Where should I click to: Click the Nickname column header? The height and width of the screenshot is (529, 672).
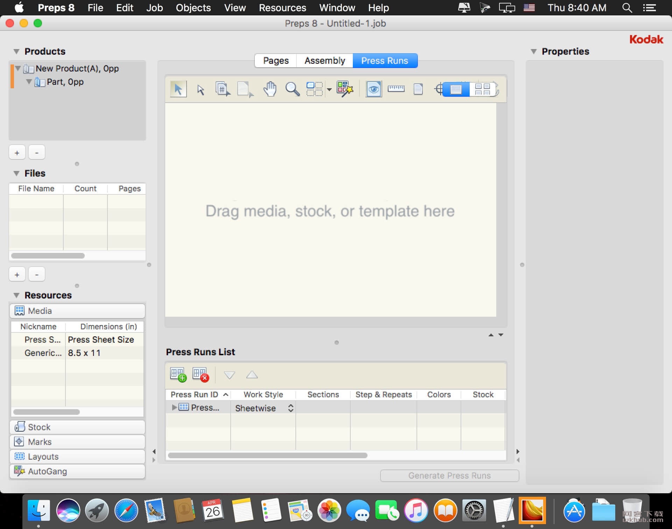[x=38, y=327]
